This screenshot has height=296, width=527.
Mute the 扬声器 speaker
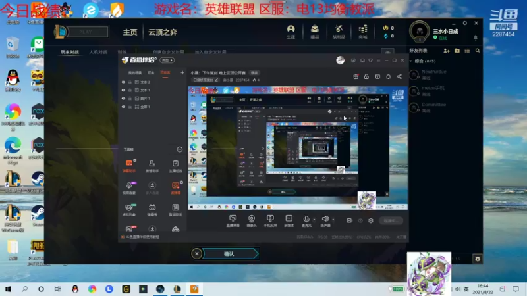pos(325,221)
